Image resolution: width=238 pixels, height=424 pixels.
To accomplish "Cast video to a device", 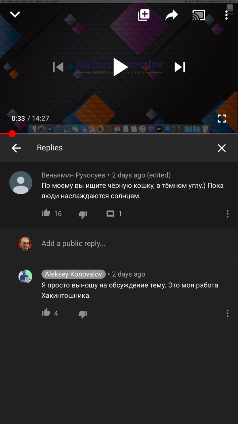I will pos(199,15).
